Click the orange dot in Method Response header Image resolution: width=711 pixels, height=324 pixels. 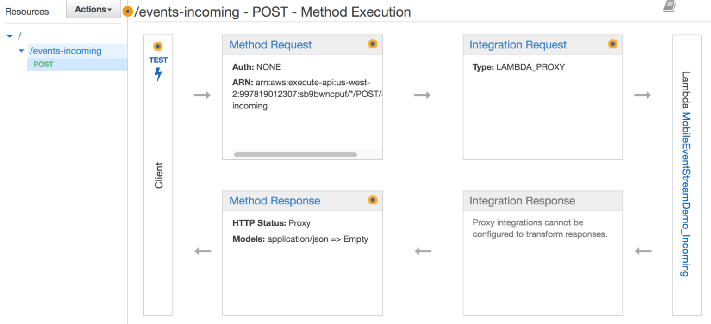coord(373,200)
